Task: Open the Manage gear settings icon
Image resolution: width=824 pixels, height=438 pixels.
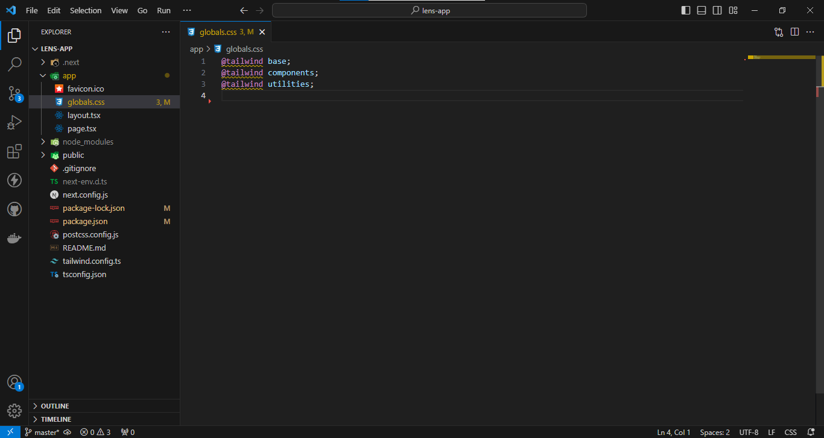Action: tap(14, 410)
